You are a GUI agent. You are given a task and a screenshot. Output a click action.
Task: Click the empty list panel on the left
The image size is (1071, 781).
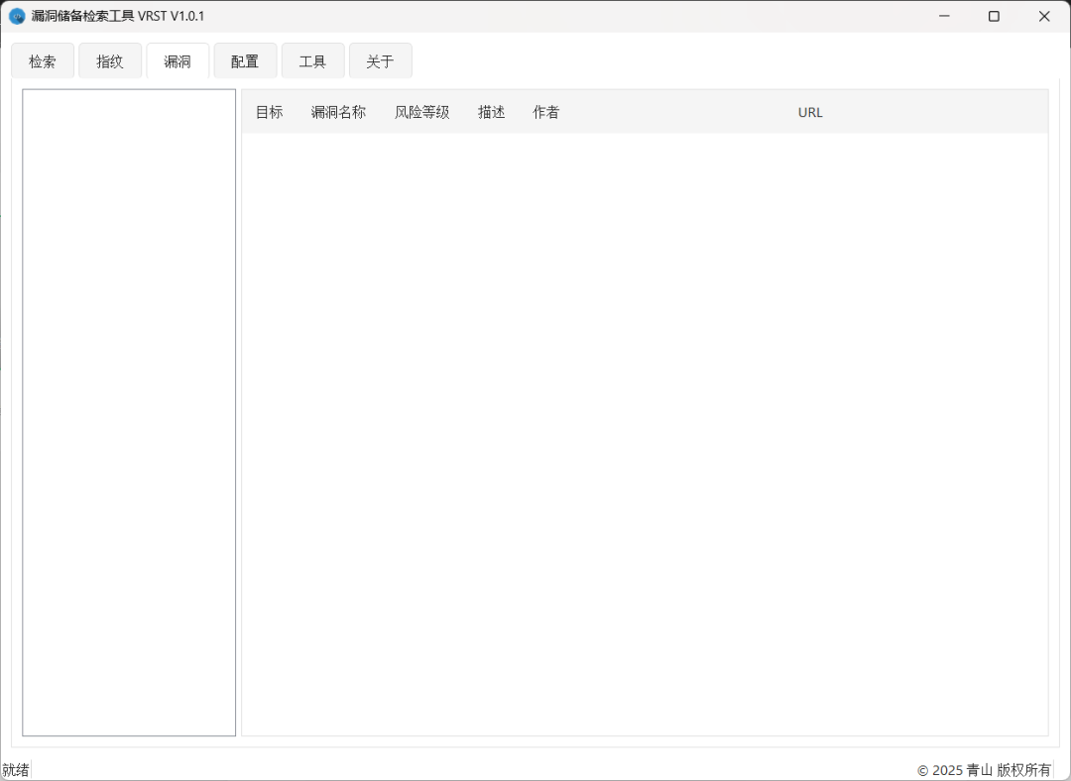(129, 412)
